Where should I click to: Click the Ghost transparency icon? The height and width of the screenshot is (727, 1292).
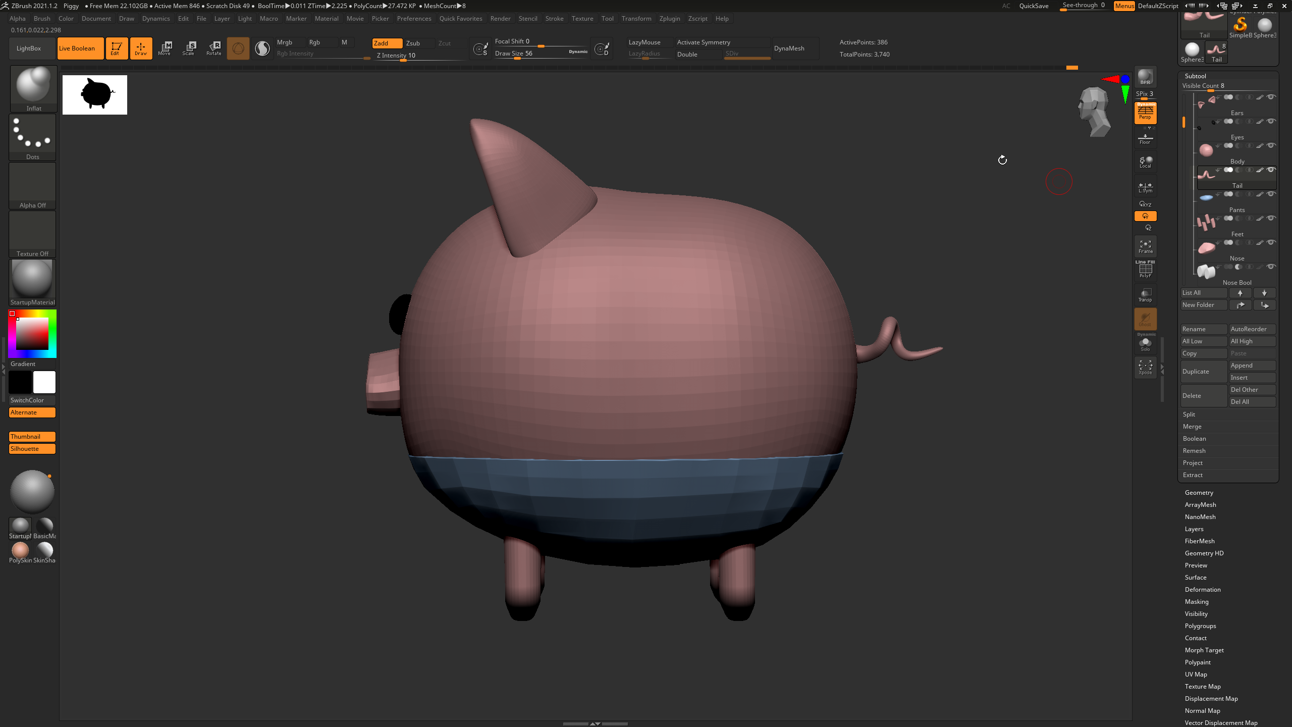point(1145,319)
